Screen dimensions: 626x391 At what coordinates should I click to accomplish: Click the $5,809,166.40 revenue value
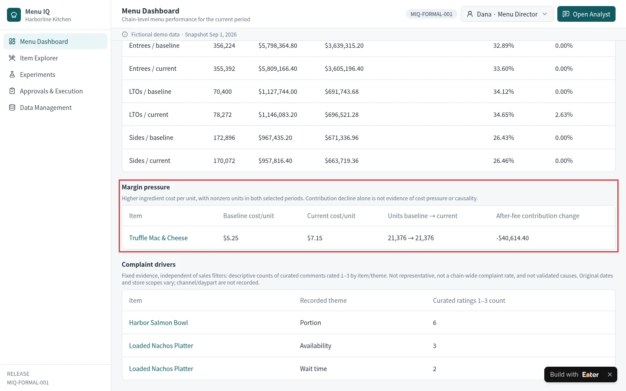[x=278, y=69]
